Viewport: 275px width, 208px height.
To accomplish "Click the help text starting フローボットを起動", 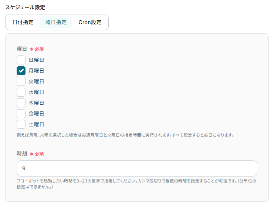I will click(136, 184).
